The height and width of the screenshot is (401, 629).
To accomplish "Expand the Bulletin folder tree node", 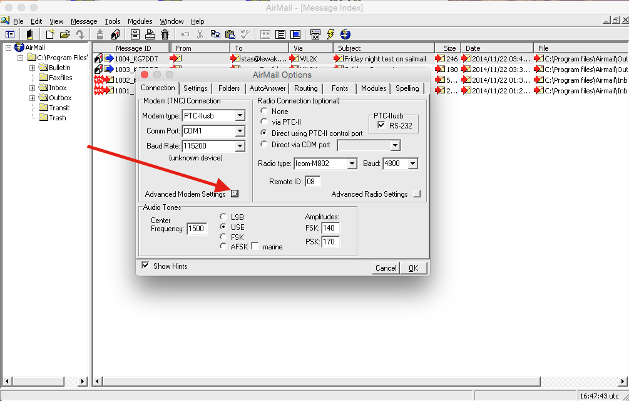I will (x=32, y=68).
